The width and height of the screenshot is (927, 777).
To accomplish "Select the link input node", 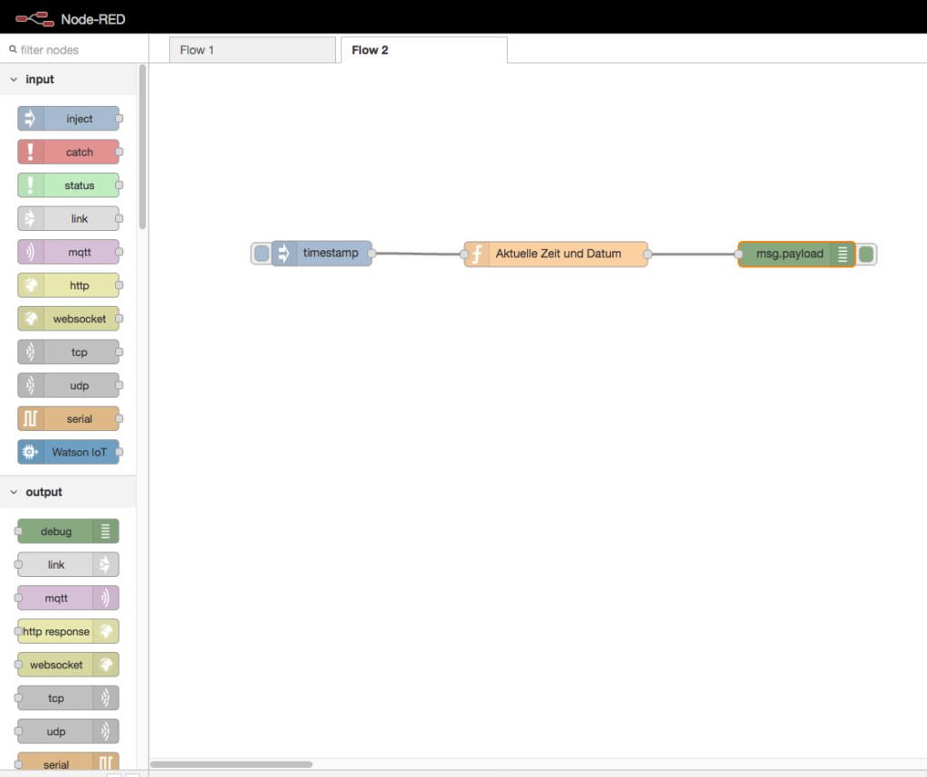I will click(68, 219).
